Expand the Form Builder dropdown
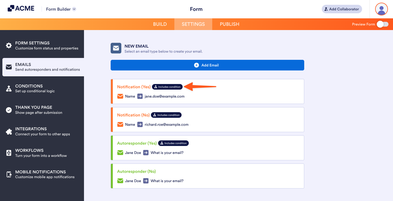The width and height of the screenshot is (393, 201). [74, 9]
